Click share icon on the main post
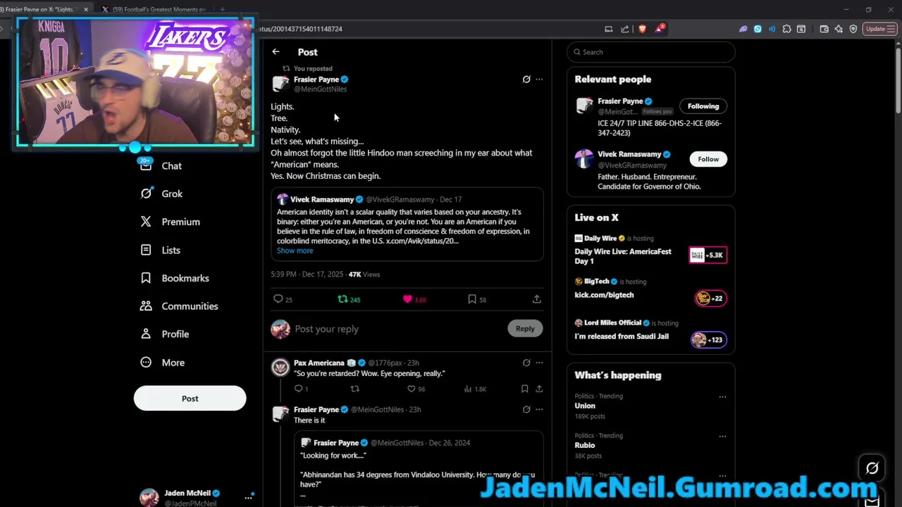The image size is (902, 507). tap(536, 299)
